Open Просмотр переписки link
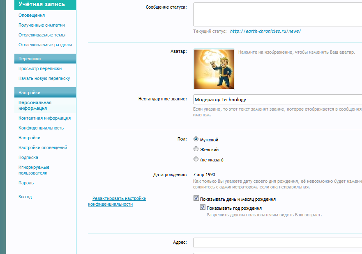The height and width of the screenshot is (254, 362). [x=40, y=69]
